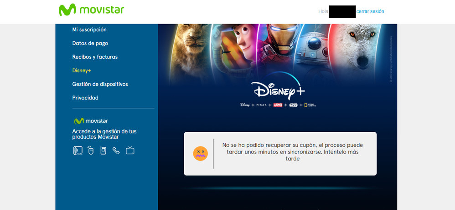Image resolution: width=455 pixels, height=210 pixels.
Task: Click the 'Hola' greeting text
Action: pyautogui.click(x=323, y=11)
